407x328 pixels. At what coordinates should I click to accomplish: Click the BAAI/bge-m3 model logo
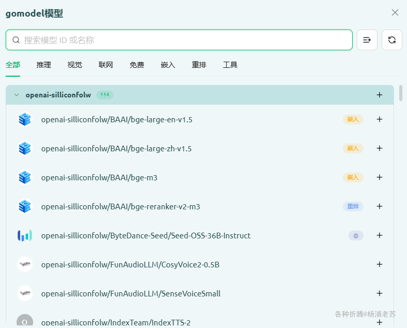[x=25, y=177]
